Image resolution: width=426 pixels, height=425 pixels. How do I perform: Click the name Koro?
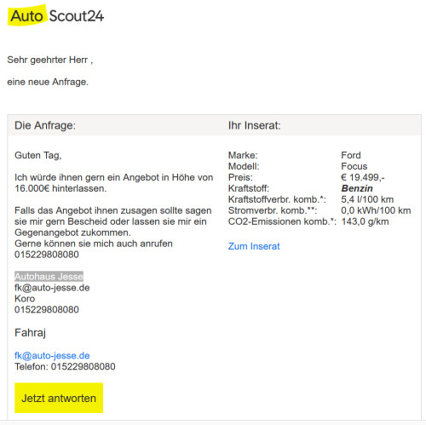click(x=25, y=298)
